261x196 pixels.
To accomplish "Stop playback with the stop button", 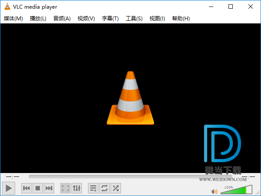I will point(38,188).
